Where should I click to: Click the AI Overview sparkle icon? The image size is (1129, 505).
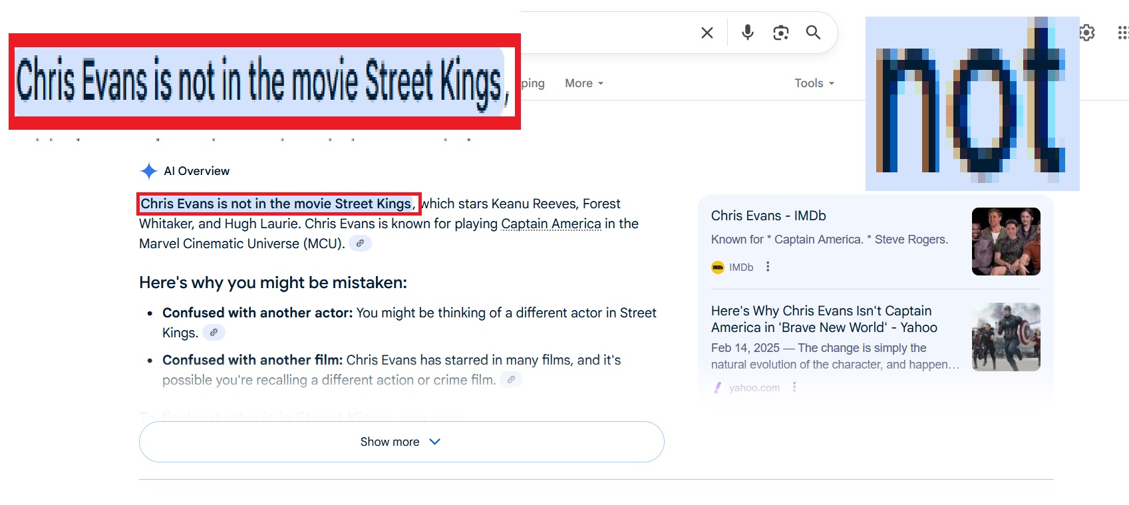click(x=149, y=171)
